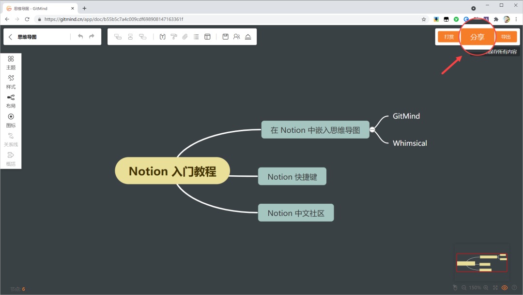The image size is (523, 295).
Task: Click the 思维导图 document title
Action: tap(27, 37)
